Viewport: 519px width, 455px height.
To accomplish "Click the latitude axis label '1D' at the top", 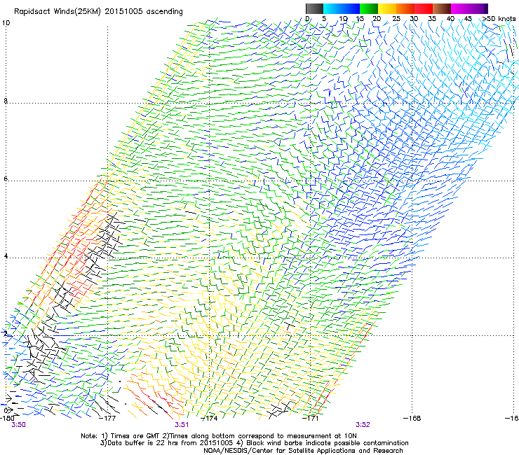I will (x=6, y=23).
